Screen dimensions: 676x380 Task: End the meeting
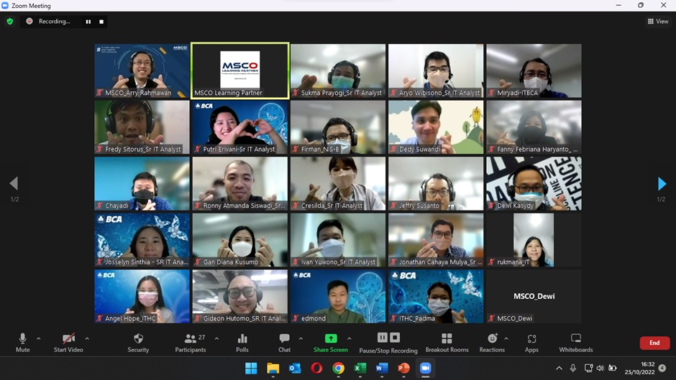click(654, 343)
